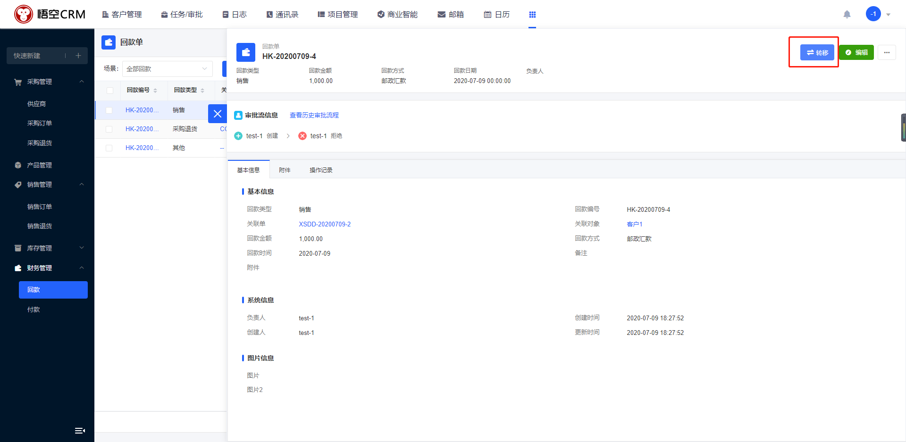Click the 回款单 list header wallet icon
The image size is (906, 442).
tap(109, 42)
